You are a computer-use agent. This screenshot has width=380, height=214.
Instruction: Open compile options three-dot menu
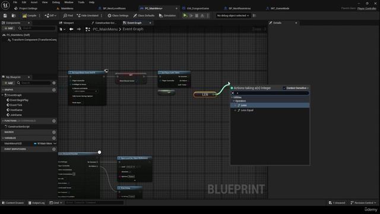click(40, 15)
